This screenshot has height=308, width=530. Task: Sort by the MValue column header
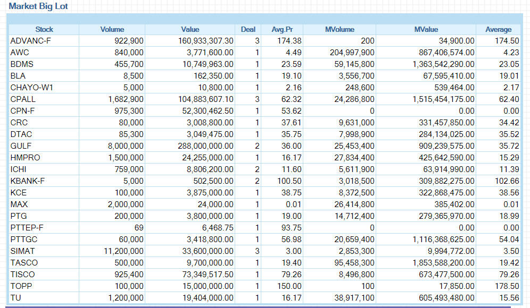[426, 30]
